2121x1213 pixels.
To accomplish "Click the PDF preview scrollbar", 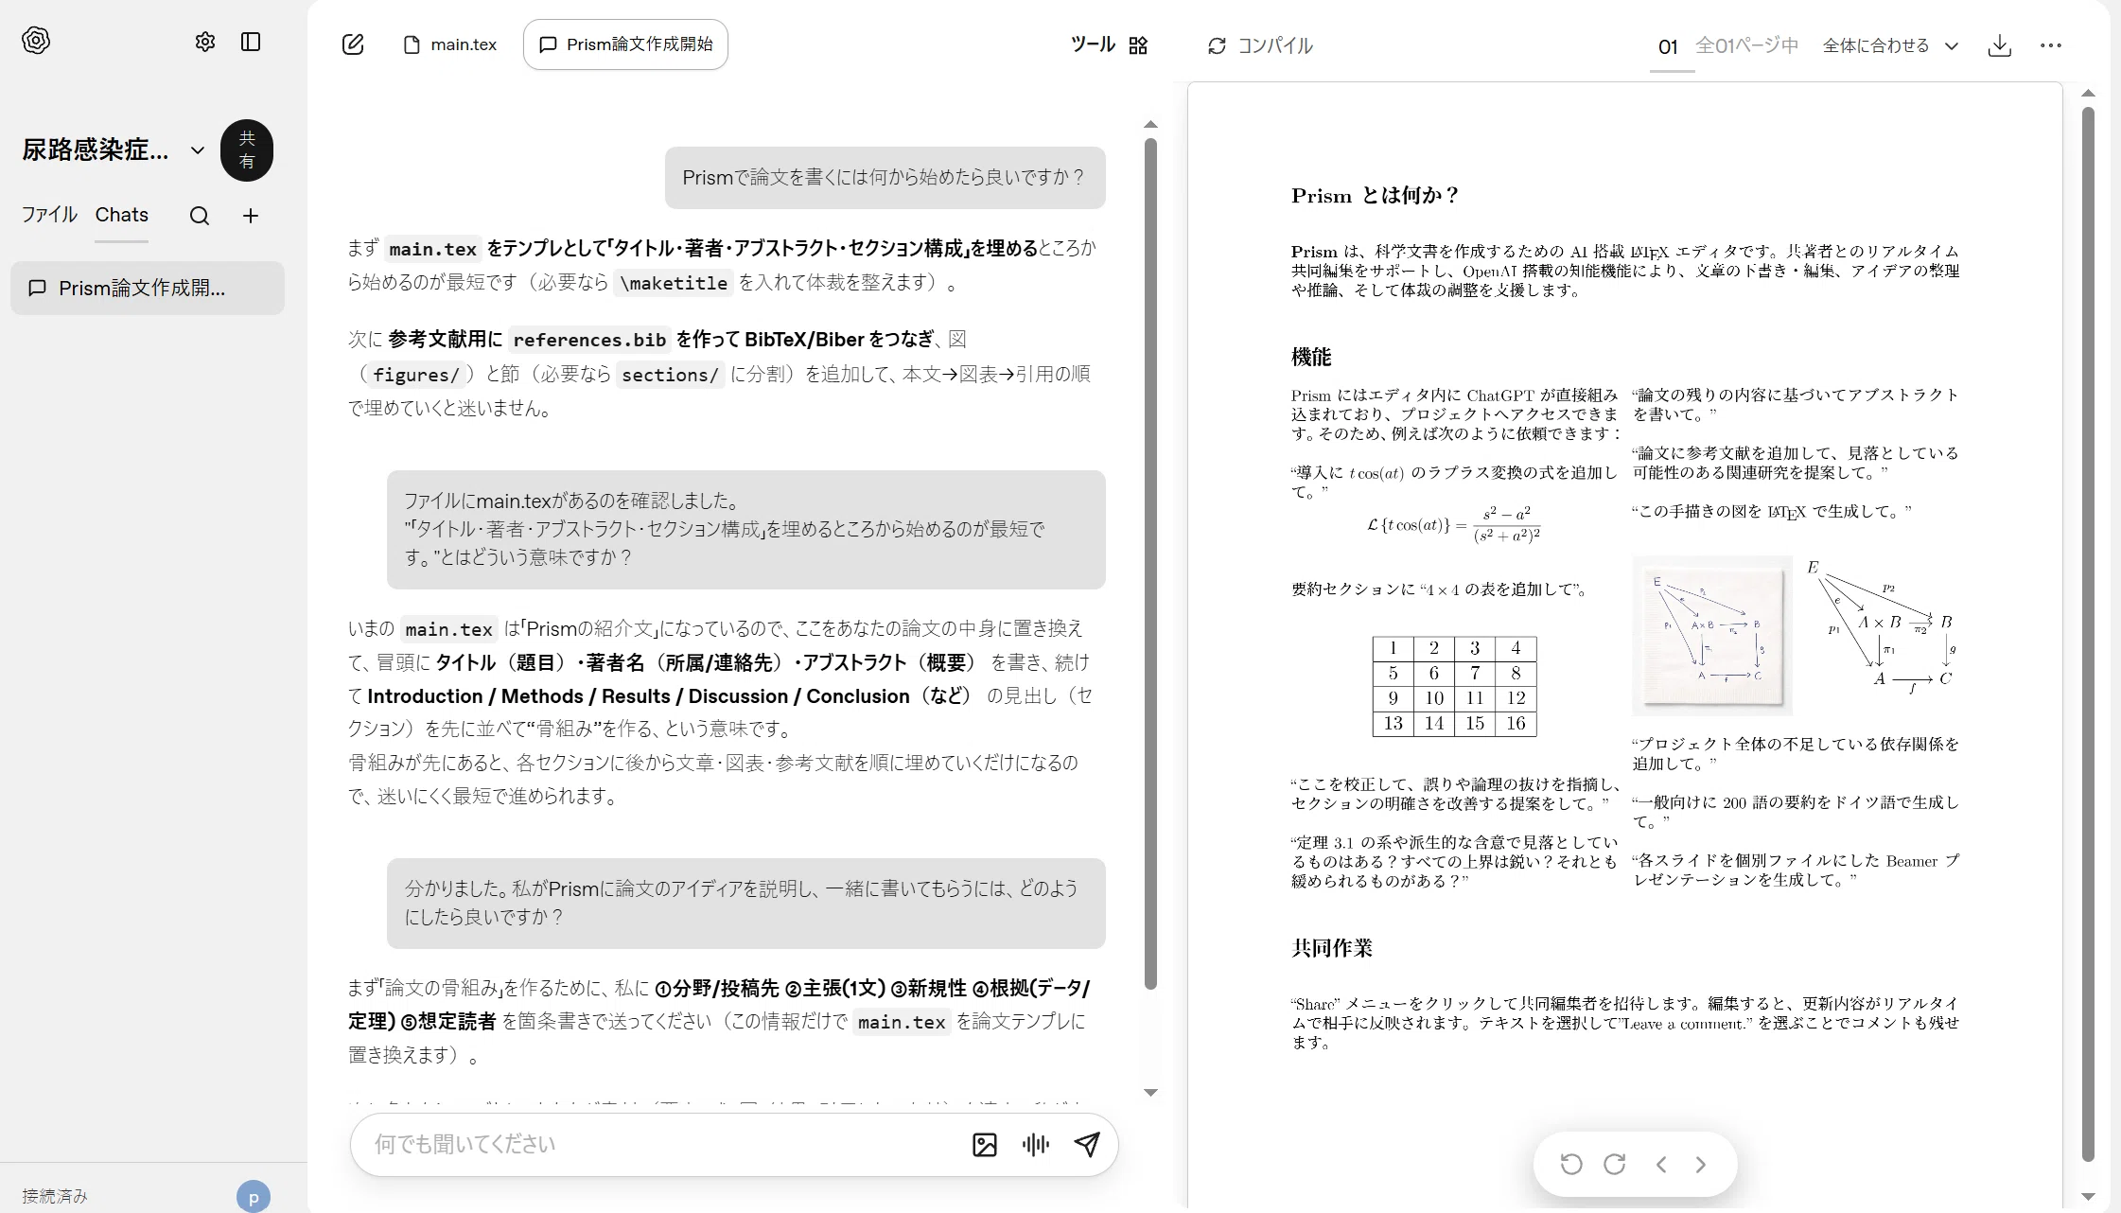I will click(x=2089, y=634).
